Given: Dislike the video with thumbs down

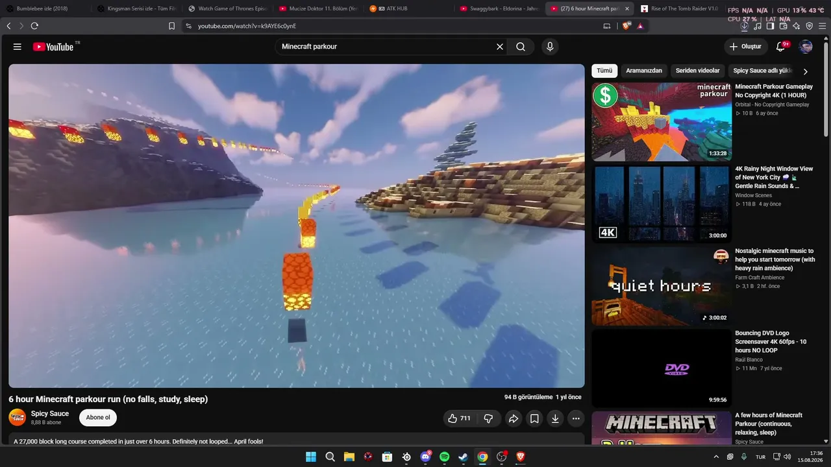Looking at the screenshot, I should [x=488, y=418].
